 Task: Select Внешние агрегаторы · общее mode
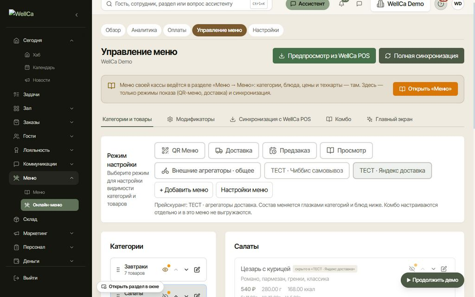208,171
